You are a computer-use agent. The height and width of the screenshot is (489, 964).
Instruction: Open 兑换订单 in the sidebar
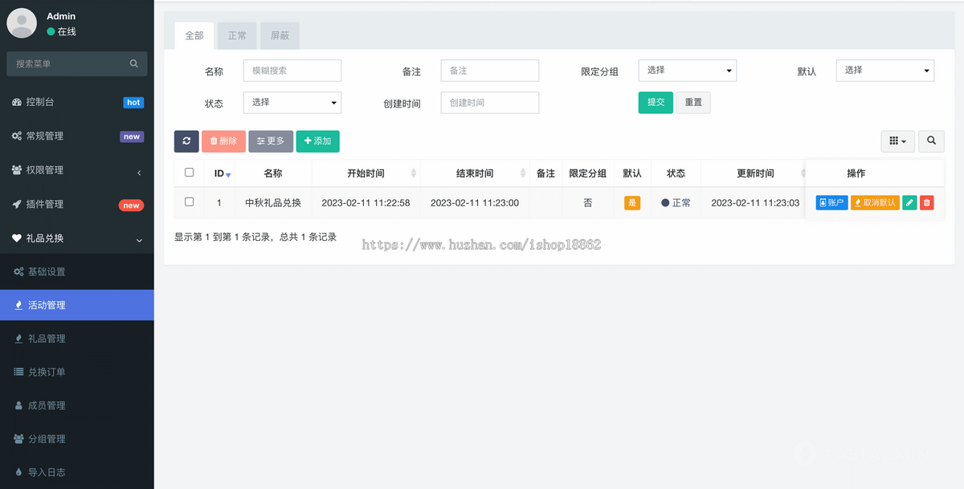[x=48, y=372]
